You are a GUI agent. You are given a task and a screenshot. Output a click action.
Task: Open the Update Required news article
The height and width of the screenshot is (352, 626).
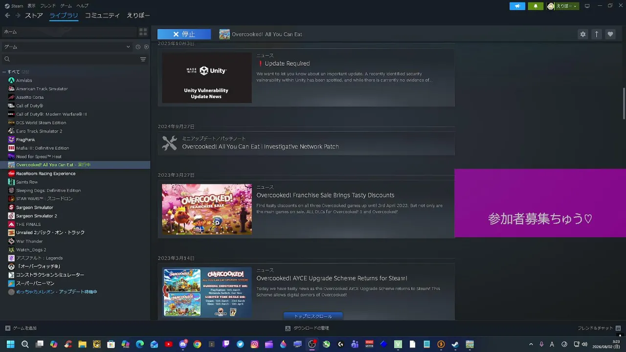pyautogui.click(x=287, y=64)
